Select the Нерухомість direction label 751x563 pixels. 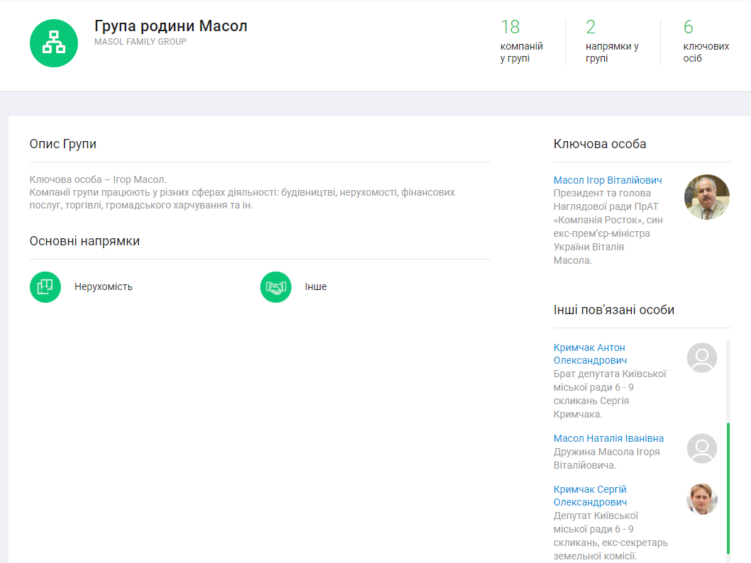104,287
